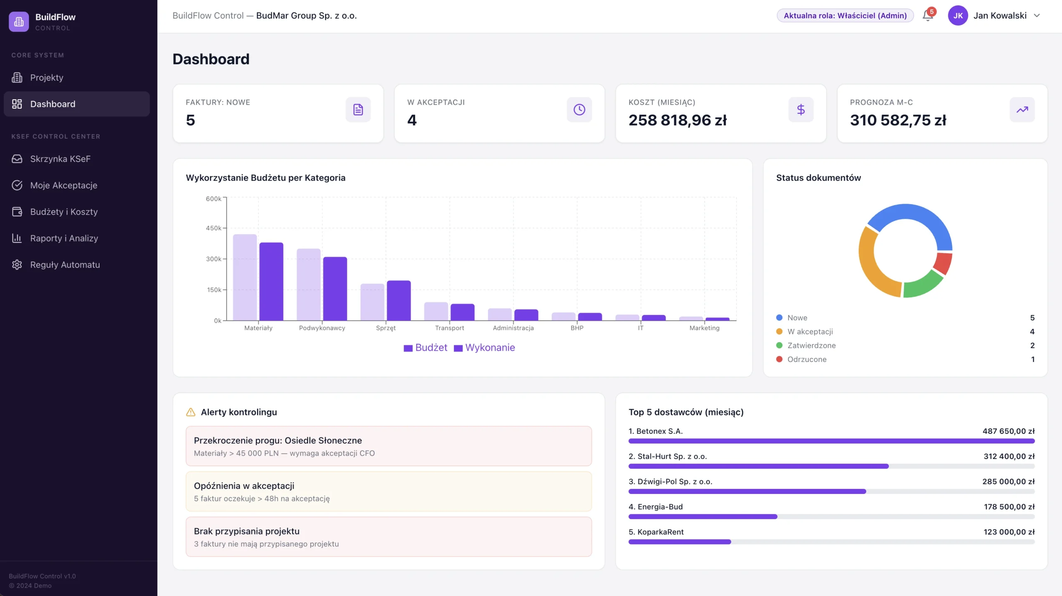Open Jan Kowalski account name
The image size is (1062, 596).
pyautogui.click(x=1000, y=16)
